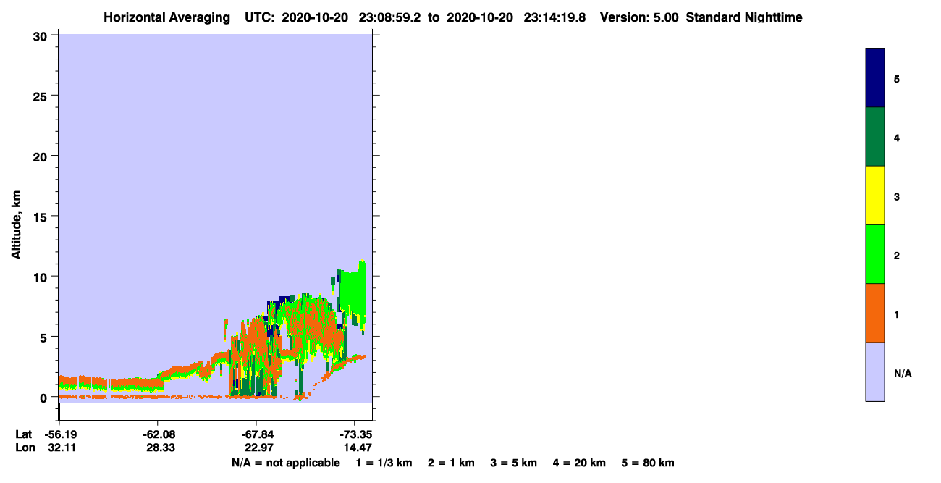
Task: Click the dark green colorbar segment labeled 4
Action: pos(875,137)
